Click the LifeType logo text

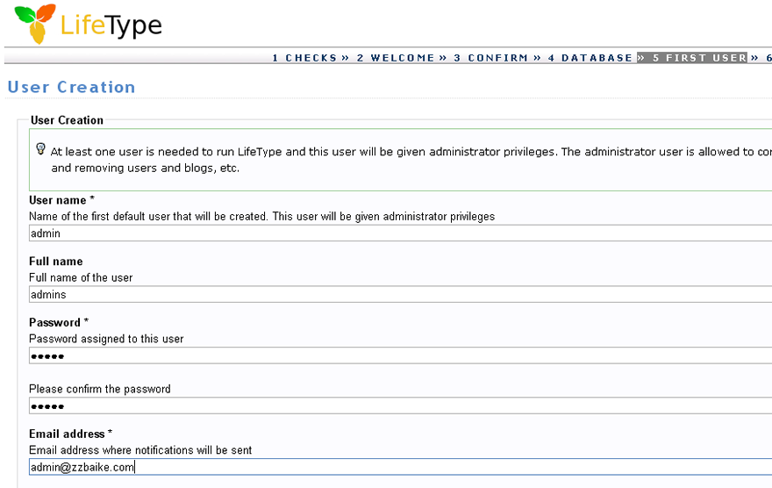(x=111, y=25)
